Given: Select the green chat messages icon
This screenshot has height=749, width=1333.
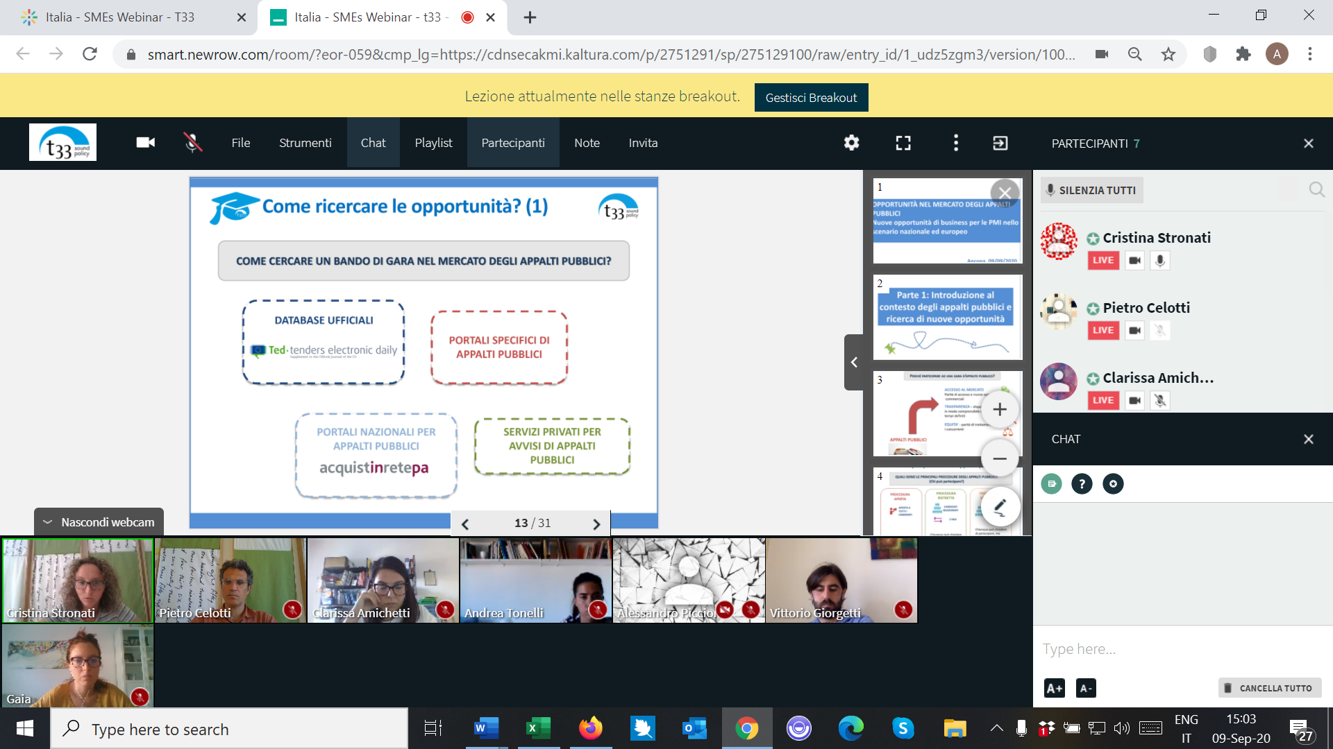Looking at the screenshot, I should point(1051,483).
